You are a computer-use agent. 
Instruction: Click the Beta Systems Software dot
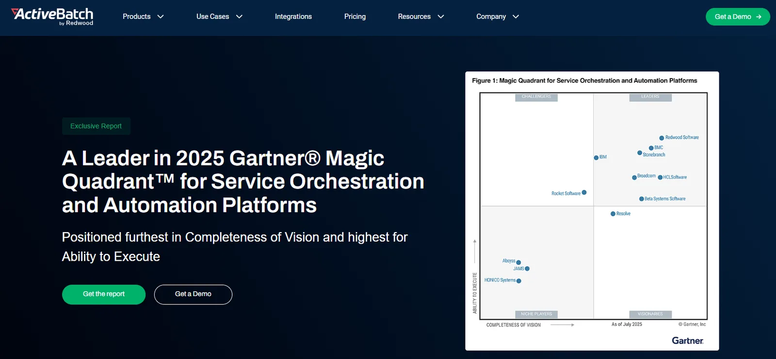click(x=642, y=199)
